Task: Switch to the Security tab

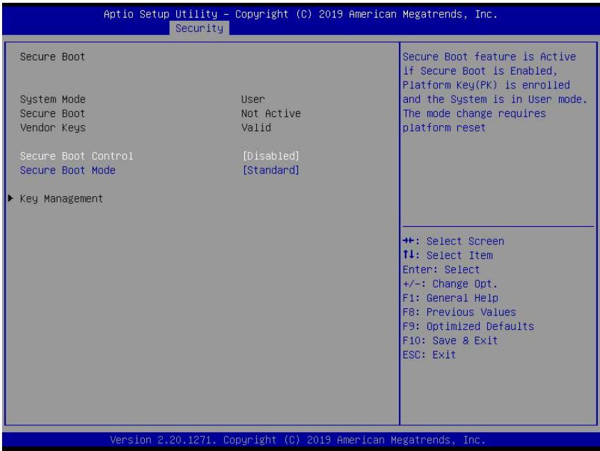Action: click(199, 29)
